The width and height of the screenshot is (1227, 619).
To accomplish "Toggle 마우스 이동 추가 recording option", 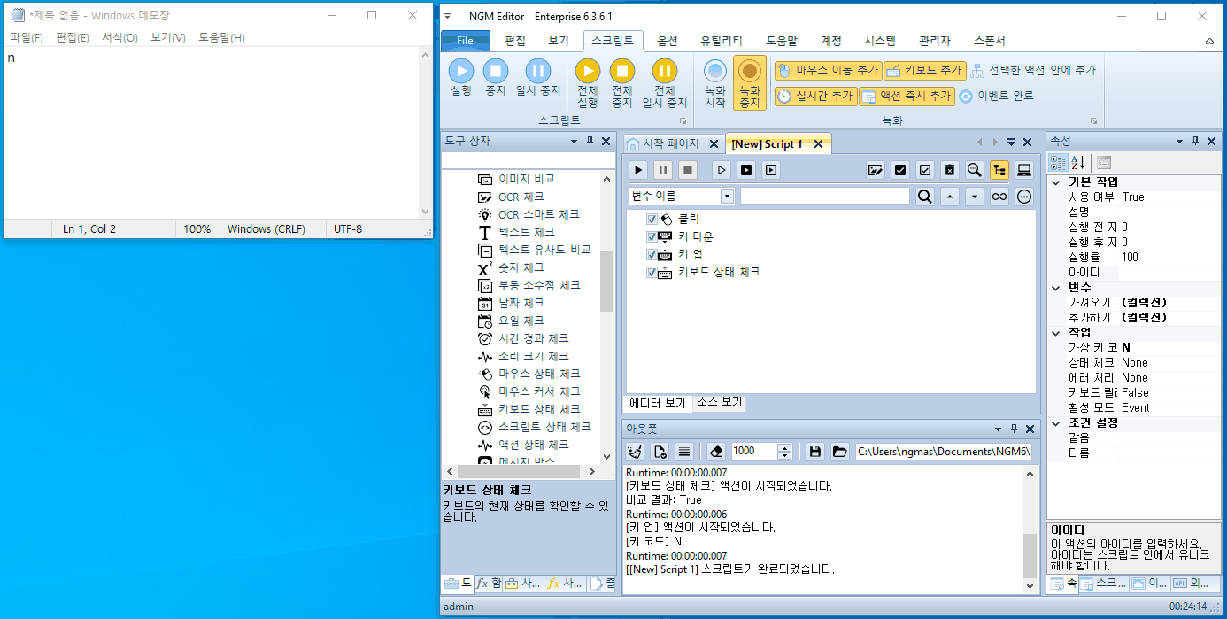I will pos(828,70).
